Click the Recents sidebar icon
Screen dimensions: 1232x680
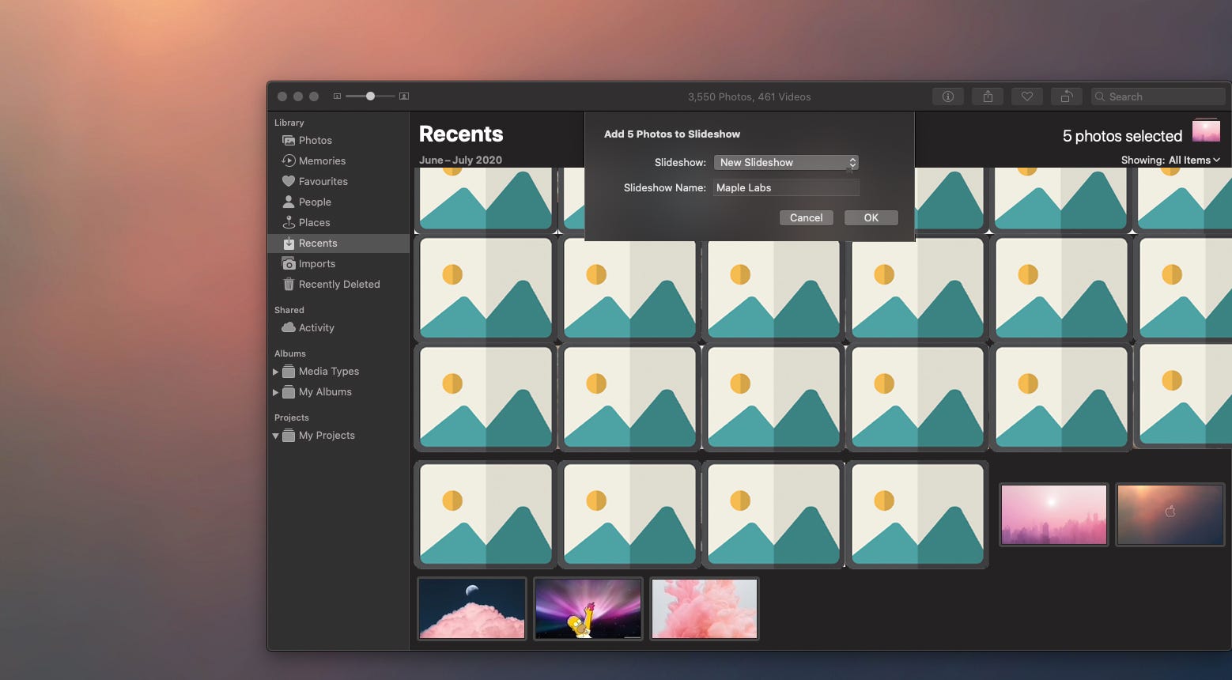point(289,243)
